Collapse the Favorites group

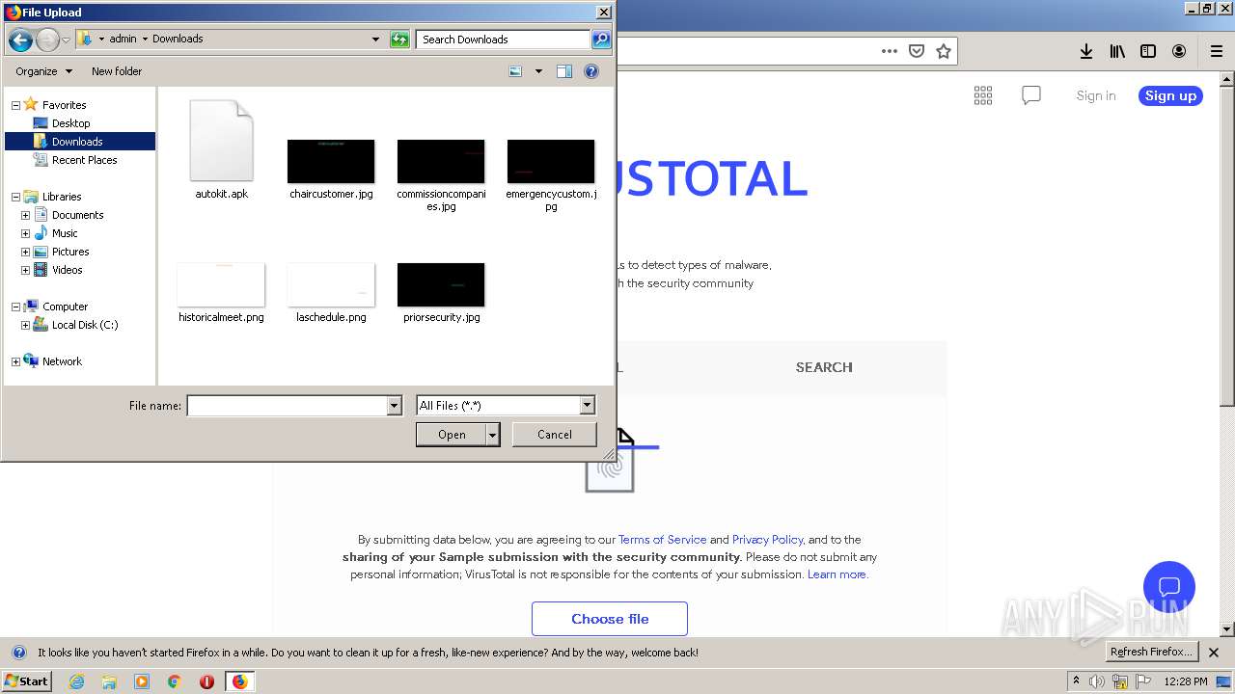15,105
